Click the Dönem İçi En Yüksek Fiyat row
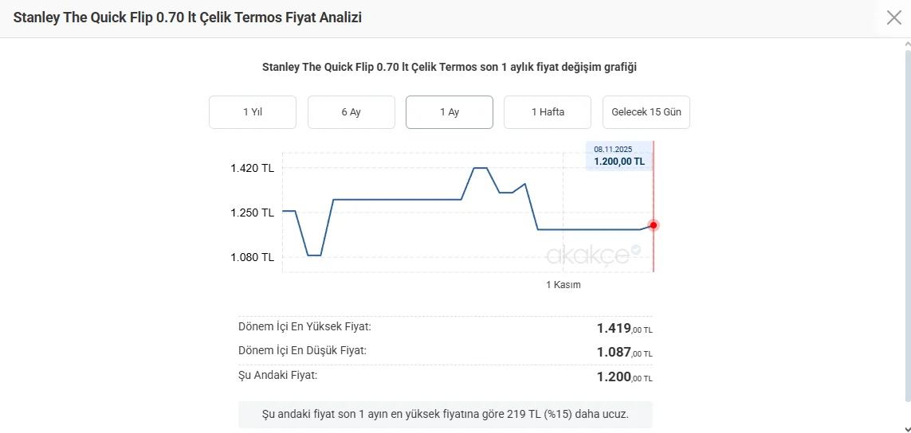911x433 pixels. pyautogui.click(x=445, y=327)
